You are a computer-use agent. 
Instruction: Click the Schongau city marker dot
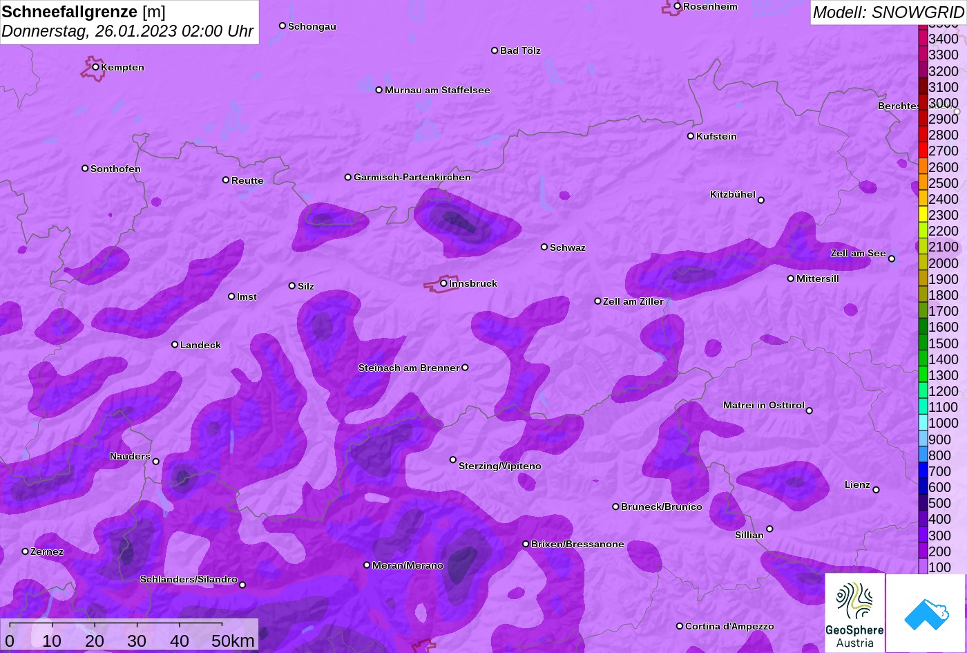tap(283, 26)
